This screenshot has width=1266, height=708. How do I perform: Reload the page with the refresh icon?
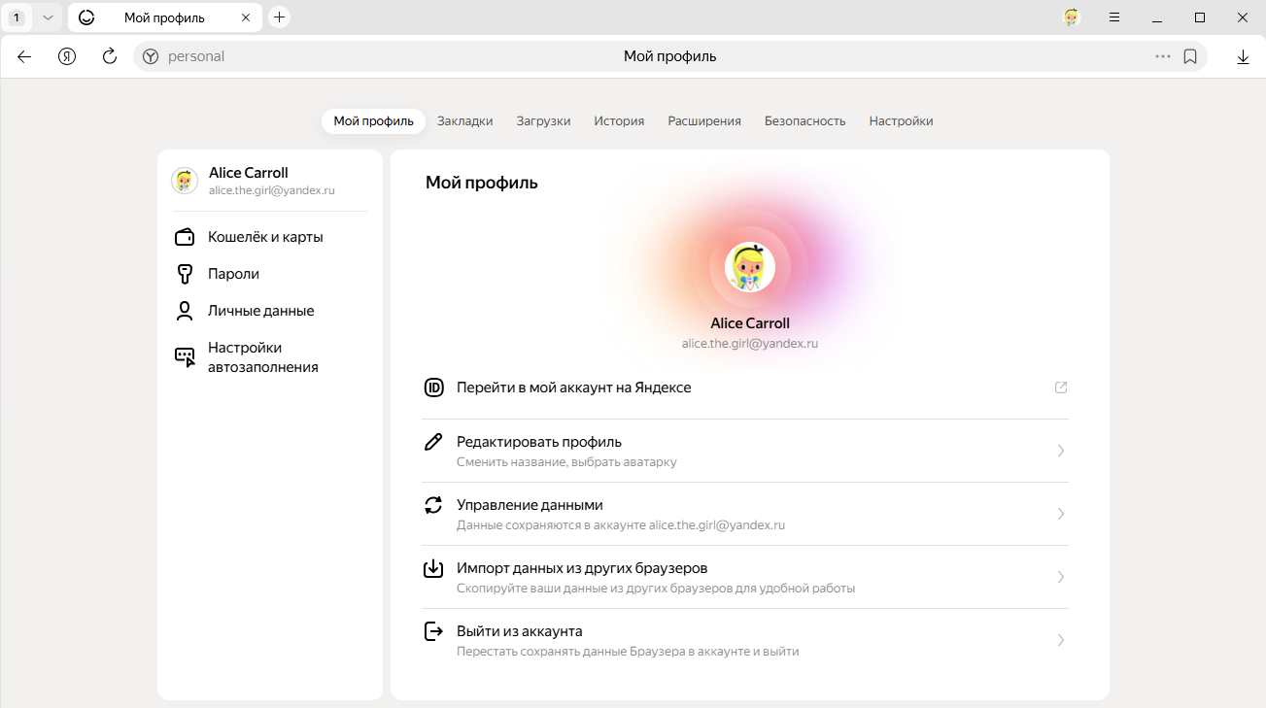110,56
